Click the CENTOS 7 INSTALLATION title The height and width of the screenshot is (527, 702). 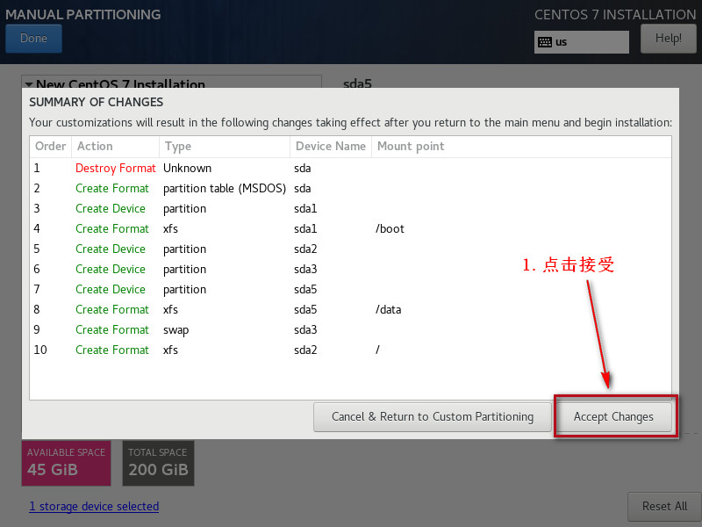[615, 14]
